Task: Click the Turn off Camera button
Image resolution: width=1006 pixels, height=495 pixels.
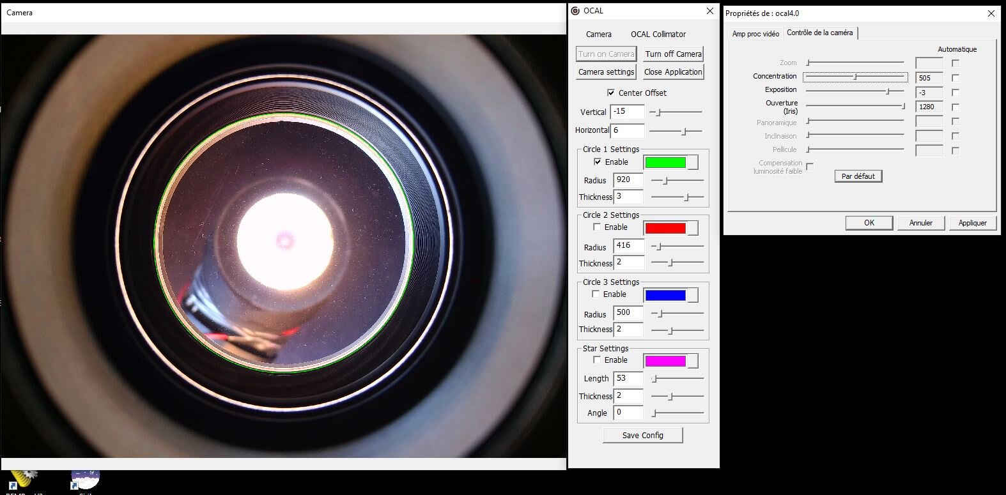Action: pos(674,54)
